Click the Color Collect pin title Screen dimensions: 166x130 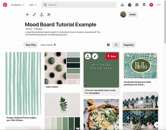pos(52,87)
